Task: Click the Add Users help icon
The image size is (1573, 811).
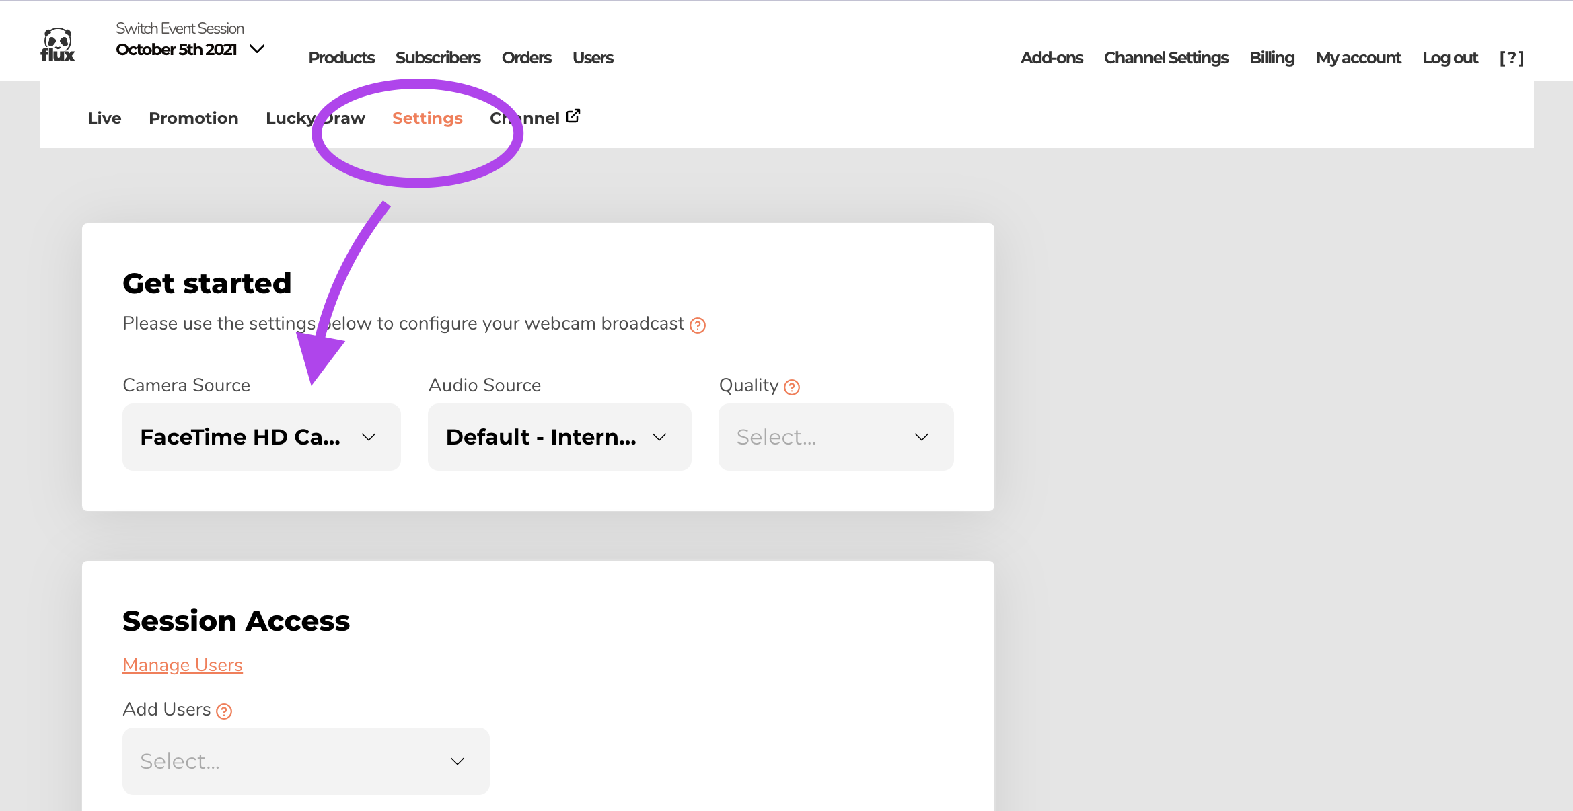Action: coord(224,711)
